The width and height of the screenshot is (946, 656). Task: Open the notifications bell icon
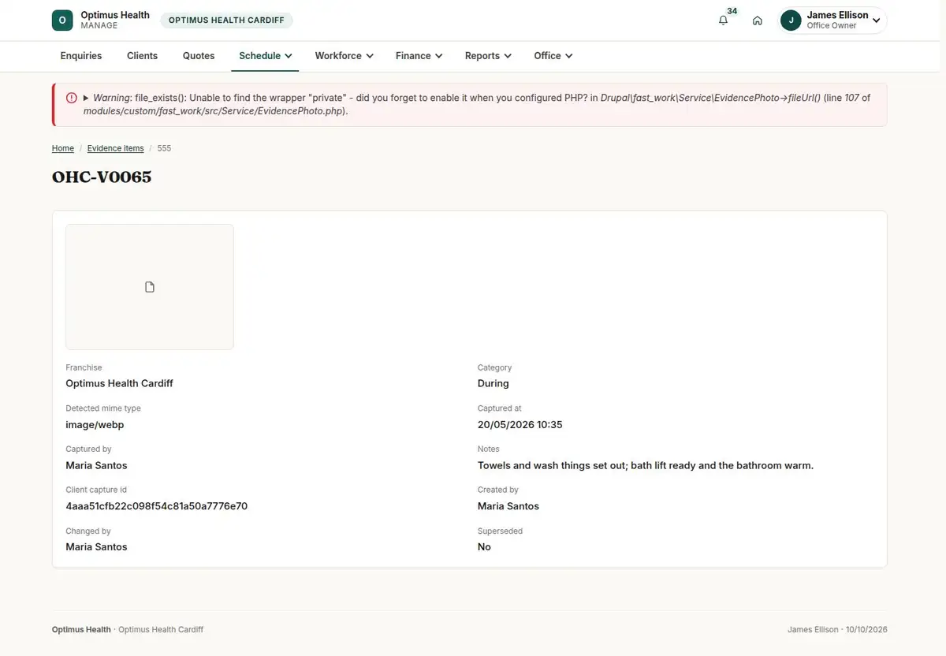tap(723, 20)
